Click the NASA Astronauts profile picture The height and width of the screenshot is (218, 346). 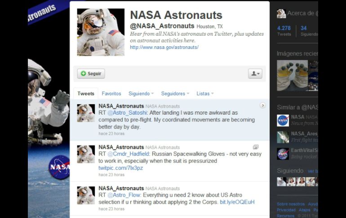tap(101, 32)
